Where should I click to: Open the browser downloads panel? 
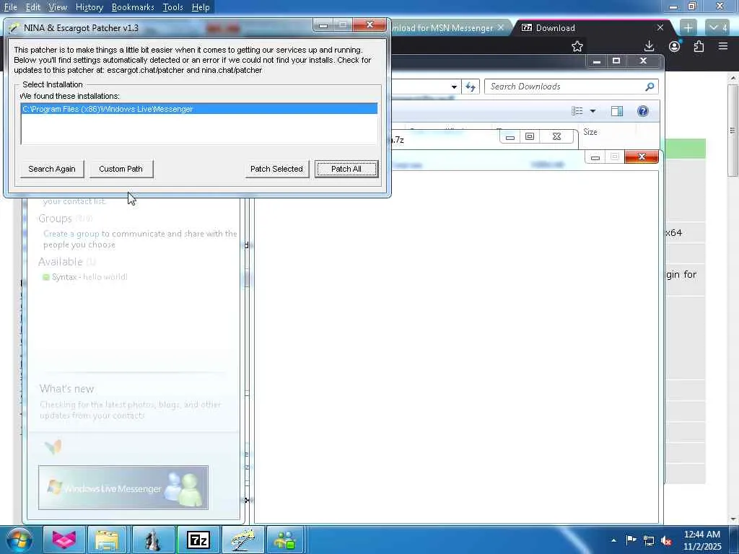click(x=649, y=46)
